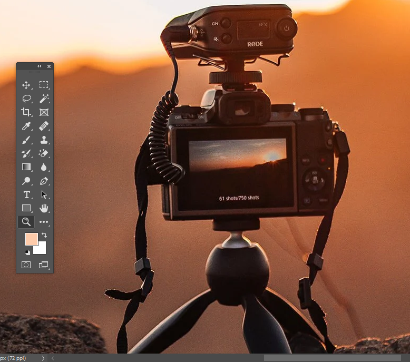The height and width of the screenshot is (362, 410).
Task: Open the Edit Toolbar three-dots menu
Action: [44, 222]
